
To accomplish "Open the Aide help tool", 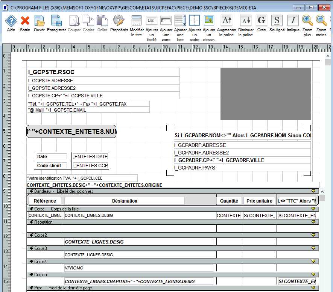I will (11, 21).
